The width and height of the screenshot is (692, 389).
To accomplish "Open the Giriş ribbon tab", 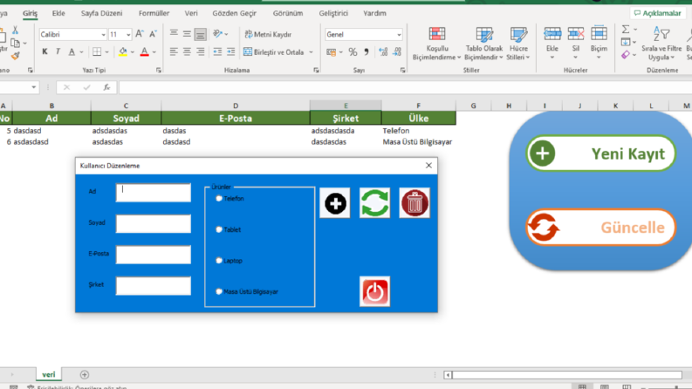I will (30, 13).
